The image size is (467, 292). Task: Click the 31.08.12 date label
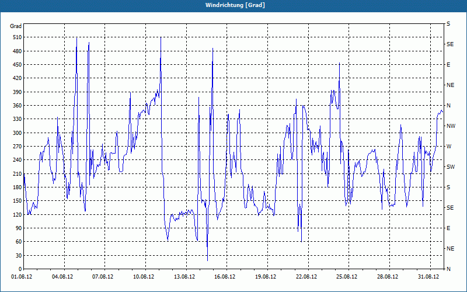[x=428, y=277]
